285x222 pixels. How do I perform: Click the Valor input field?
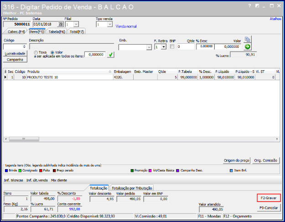228,46
